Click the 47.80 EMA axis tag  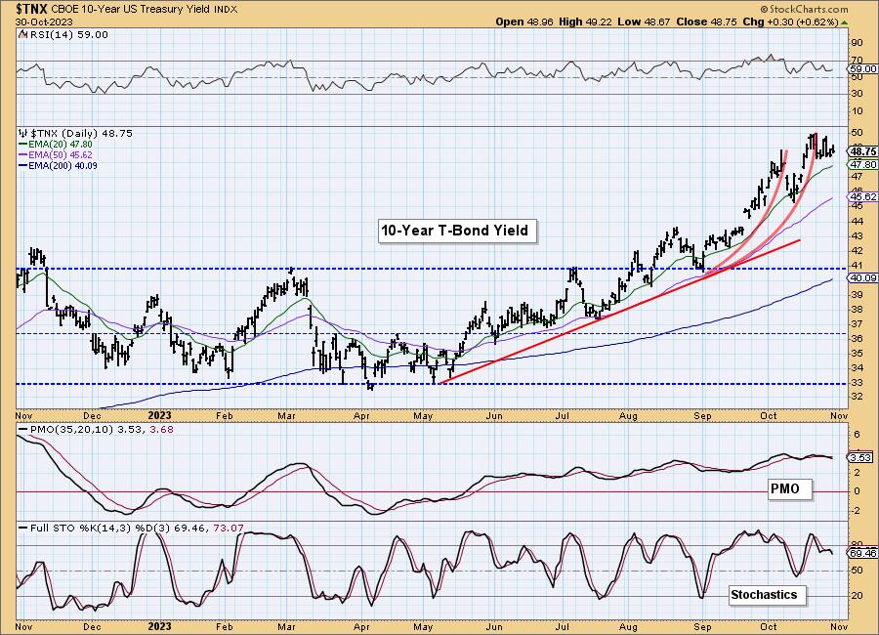click(863, 164)
